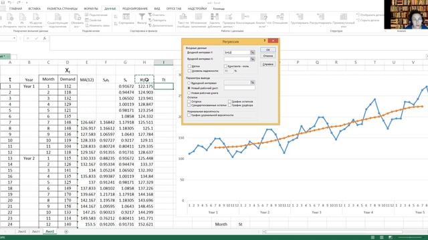
Task: Click the new worksheet name field
Action: click(x=239, y=88)
